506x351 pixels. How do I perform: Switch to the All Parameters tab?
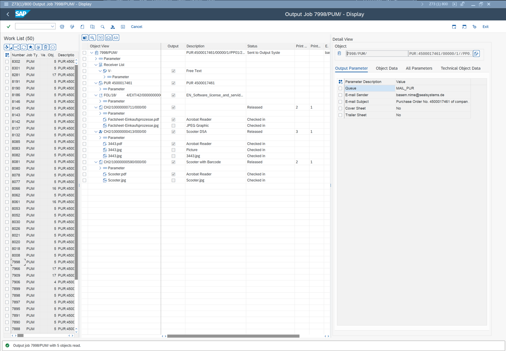pyautogui.click(x=419, y=68)
